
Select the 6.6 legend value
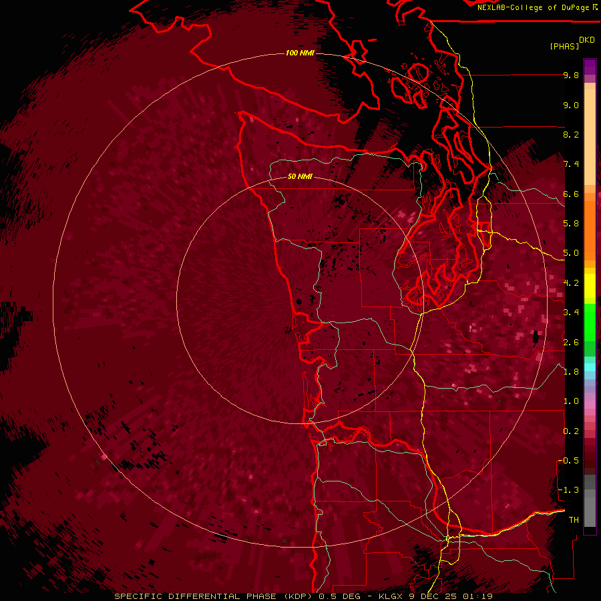tap(571, 194)
